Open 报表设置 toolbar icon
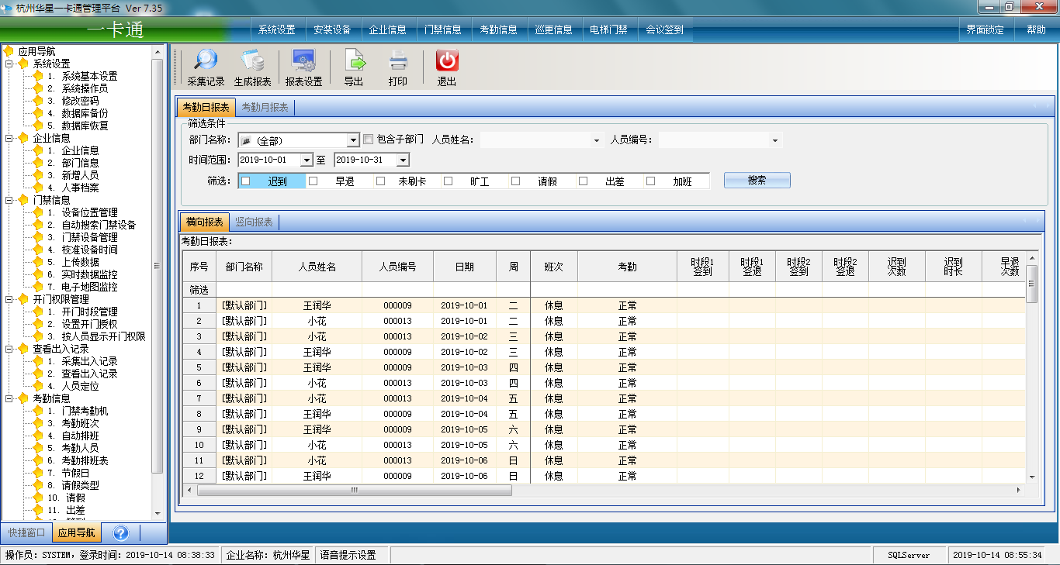 [303, 60]
